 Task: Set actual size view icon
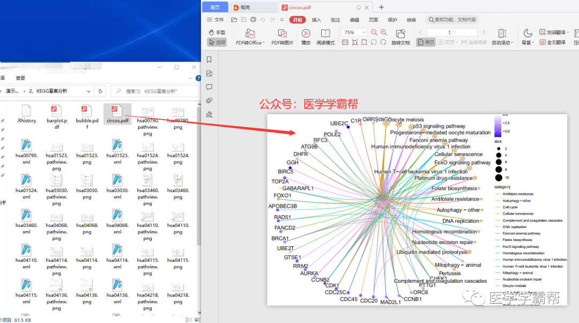point(345,42)
